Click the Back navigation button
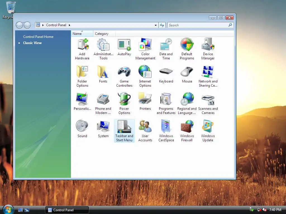This screenshot has height=214, width=286. (x=19, y=25)
